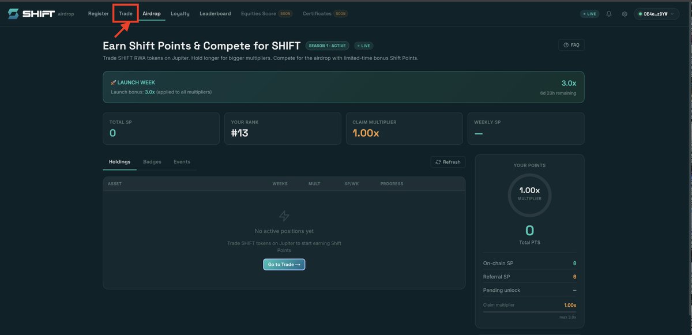Click the ASSET column header
This screenshot has height=335, width=692.
115,184
